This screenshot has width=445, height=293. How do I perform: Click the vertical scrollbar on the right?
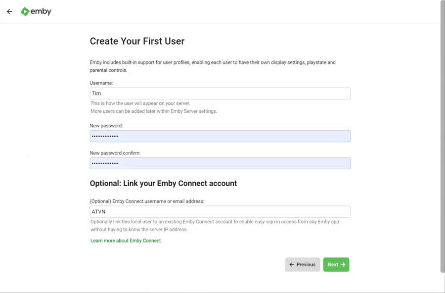click(x=443, y=137)
